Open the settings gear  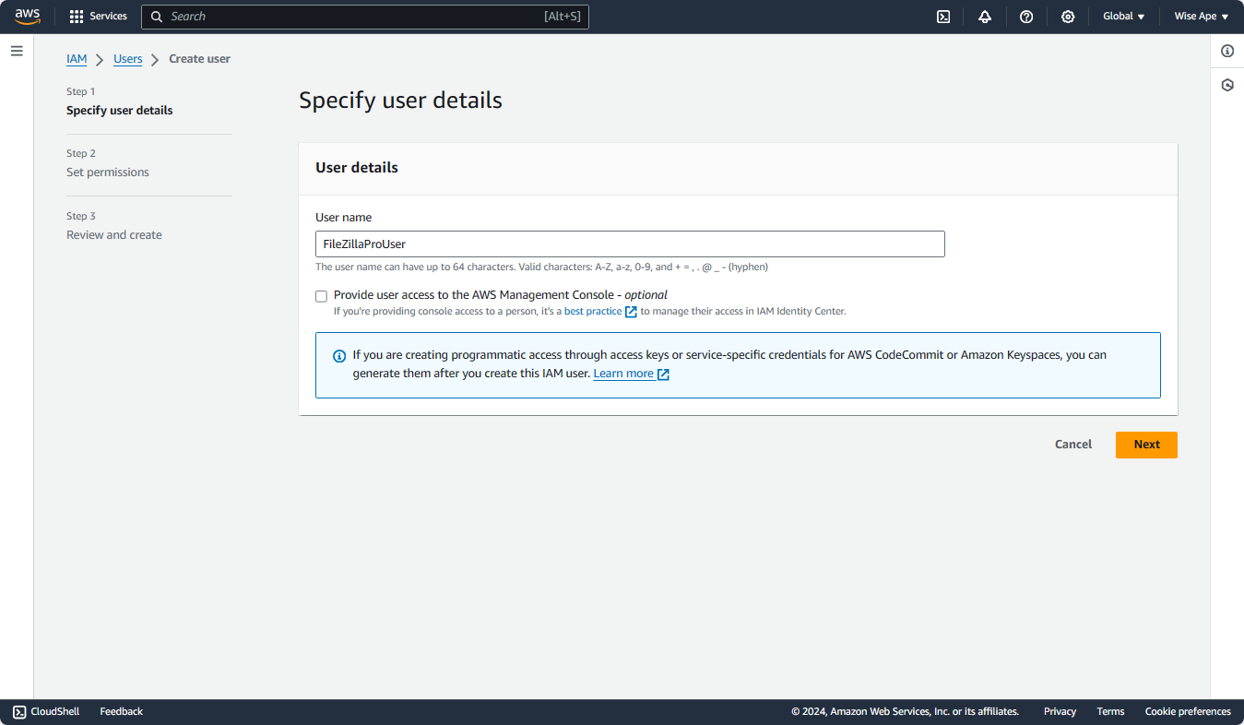[1068, 17]
